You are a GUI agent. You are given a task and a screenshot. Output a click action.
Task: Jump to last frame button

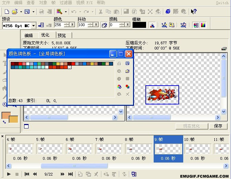pos(70,174)
